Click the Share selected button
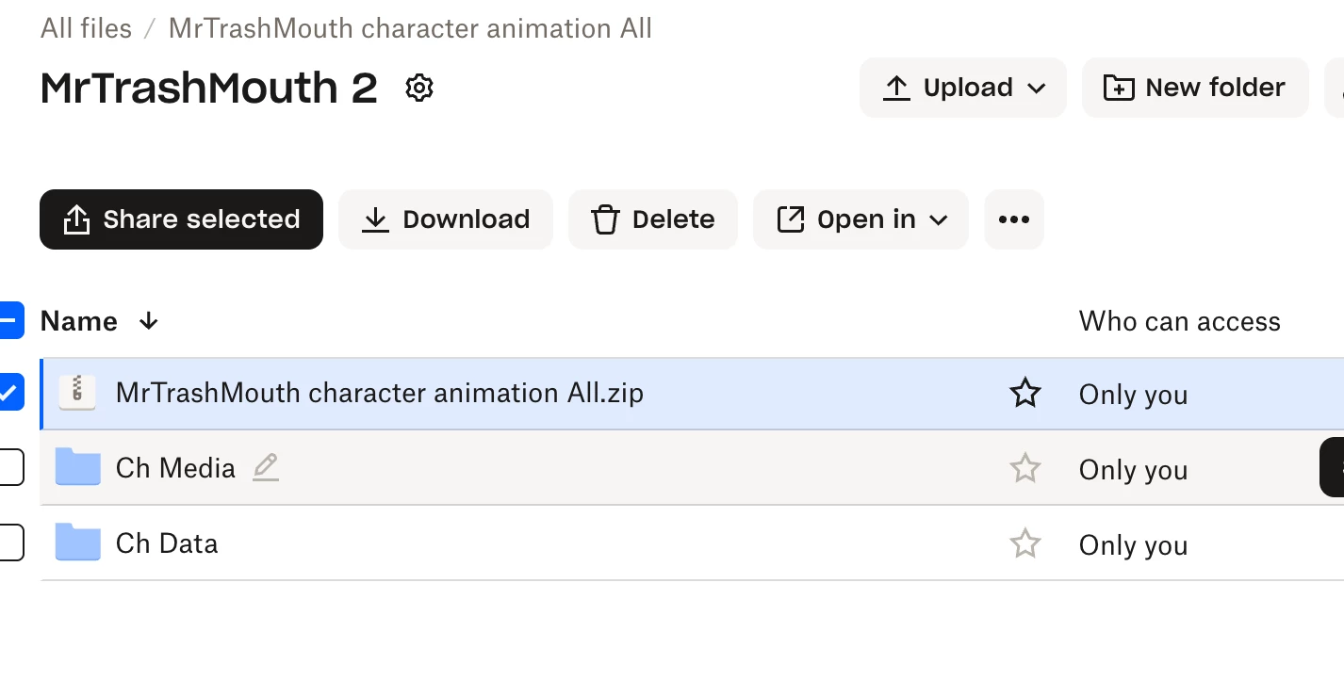Viewport: 1344px width, 680px height. coord(181,219)
